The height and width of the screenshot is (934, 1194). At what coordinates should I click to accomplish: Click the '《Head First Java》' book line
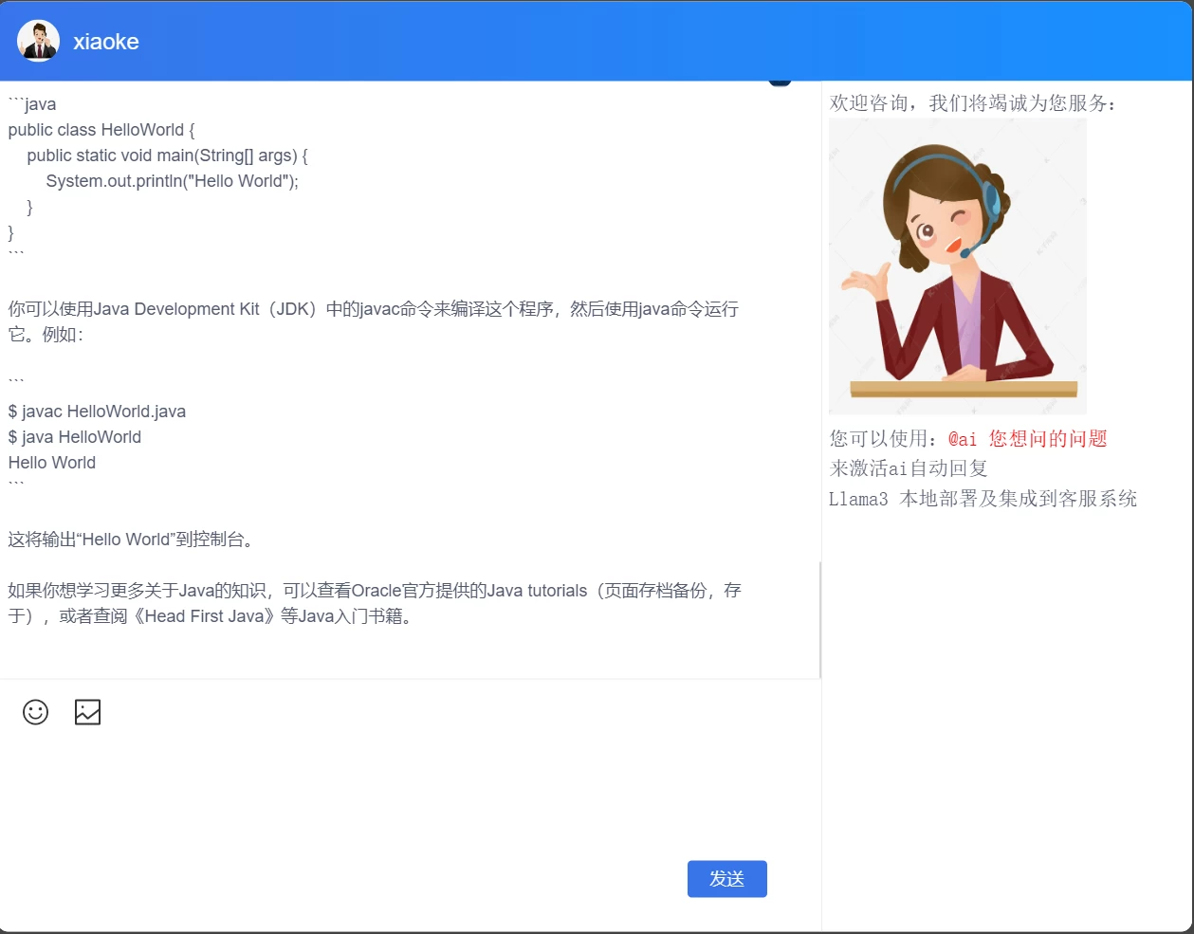[210, 616]
